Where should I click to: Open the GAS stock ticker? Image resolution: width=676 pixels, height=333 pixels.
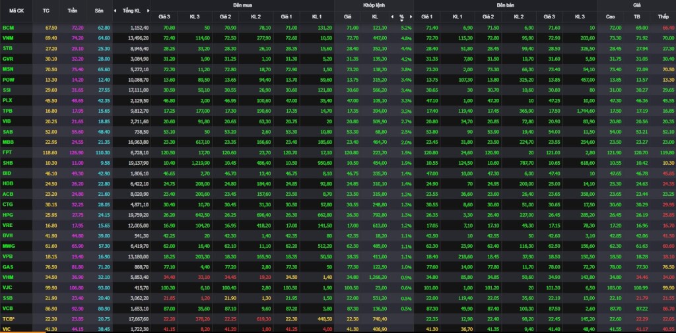pyautogui.click(x=8, y=268)
